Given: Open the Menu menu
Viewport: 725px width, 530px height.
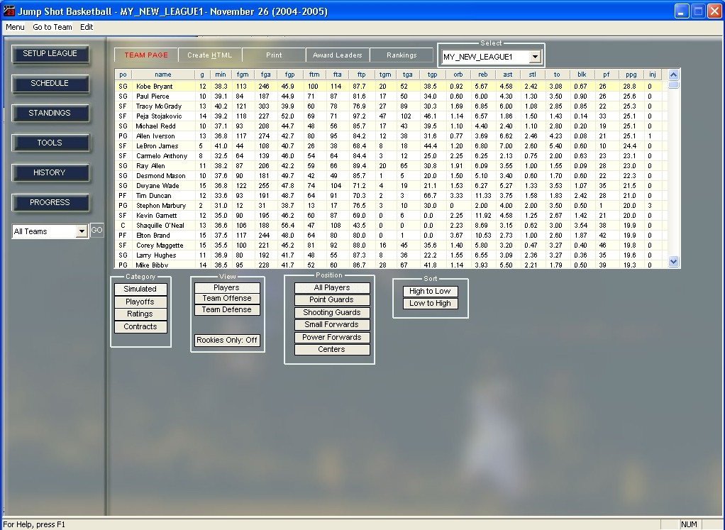Looking at the screenshot, I should tap(15, 27).
